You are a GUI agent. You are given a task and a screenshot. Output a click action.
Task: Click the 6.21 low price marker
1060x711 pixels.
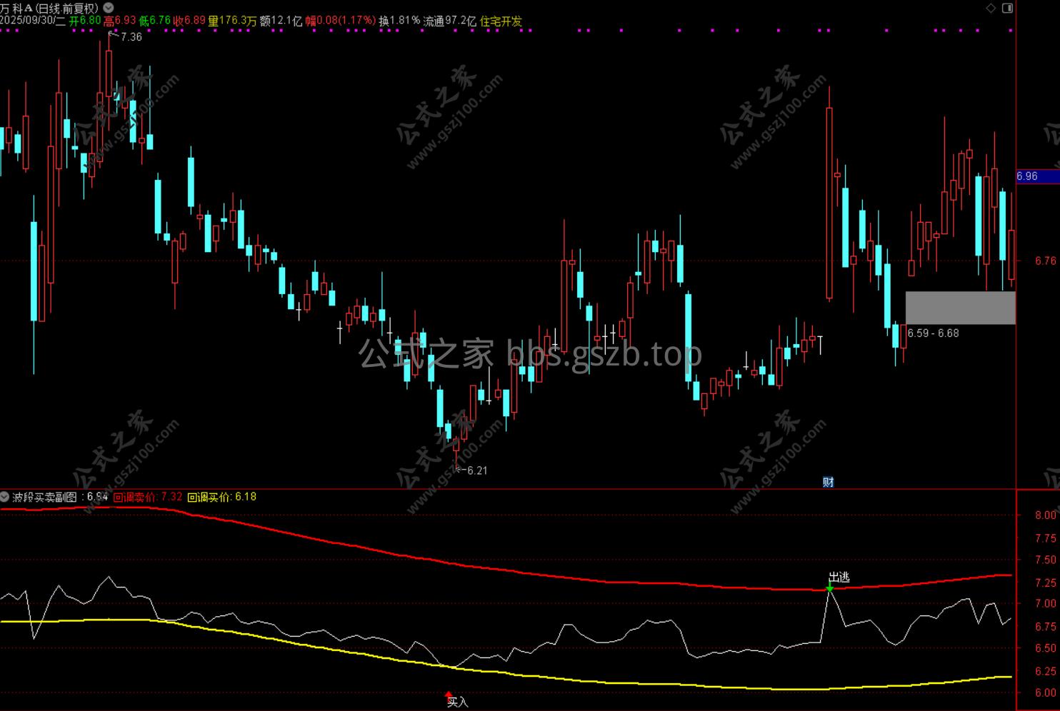tap(476, 470)
